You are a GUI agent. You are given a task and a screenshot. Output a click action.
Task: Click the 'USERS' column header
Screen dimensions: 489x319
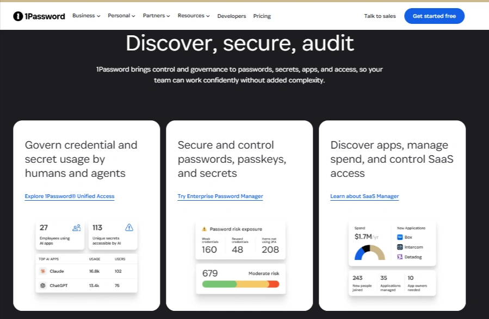(x=120, y=259)
